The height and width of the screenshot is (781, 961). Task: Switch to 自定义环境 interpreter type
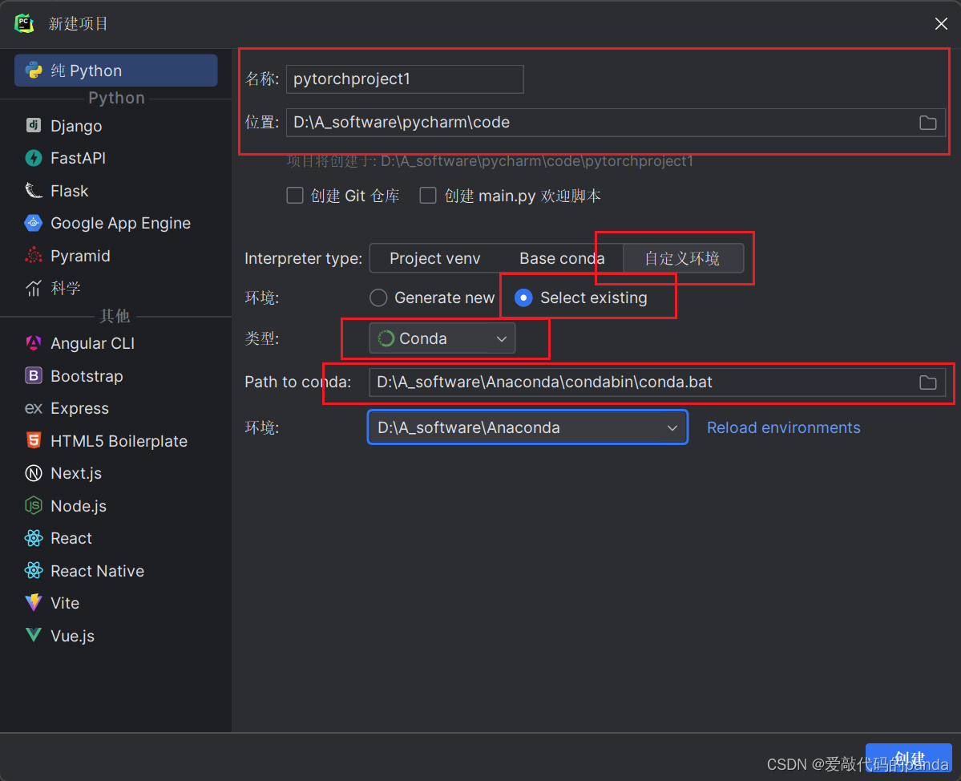pos(684,258)
